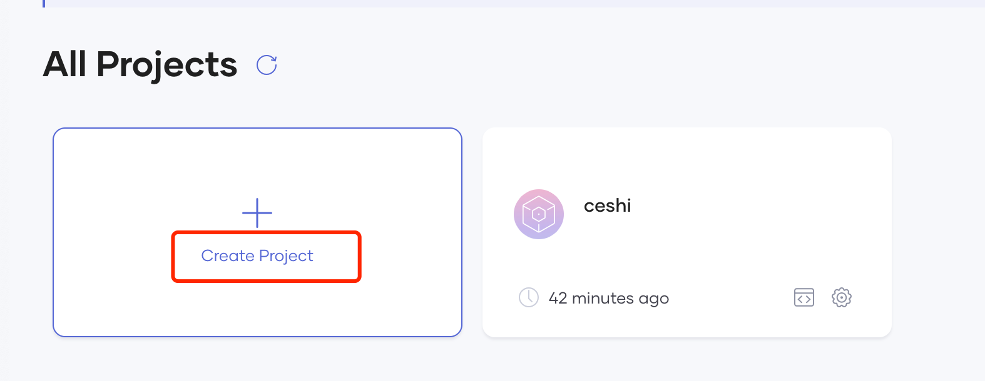Open the code panel icon for ceshi
The width and height of the screenshot is (985, 381).
click(804, 298)
